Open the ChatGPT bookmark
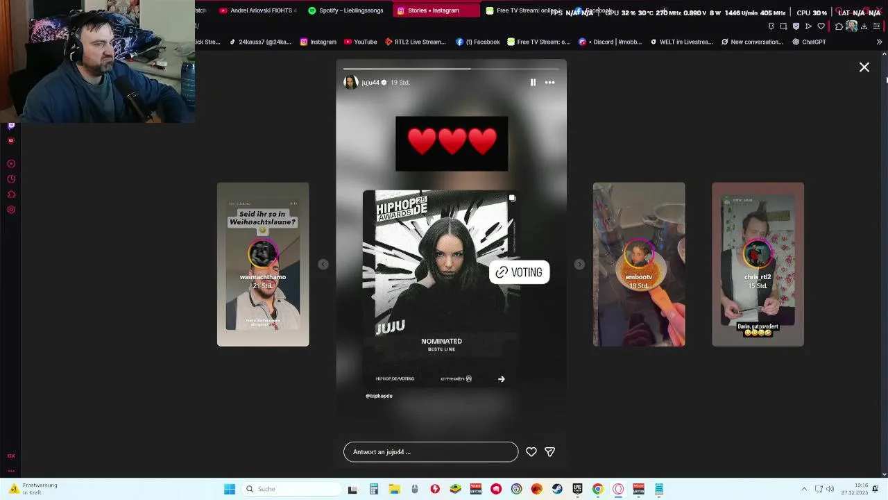This screenshot has width=888, height=500. [809, 42]
